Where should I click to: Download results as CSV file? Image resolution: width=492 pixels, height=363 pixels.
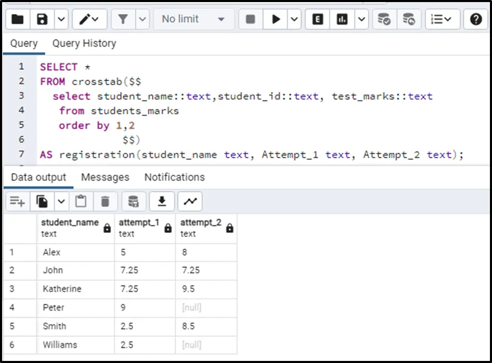(162, 201)
